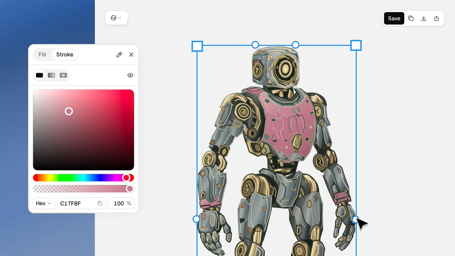455x256 pixels.
Task: Click the download icon
Action: coord(424,18)
